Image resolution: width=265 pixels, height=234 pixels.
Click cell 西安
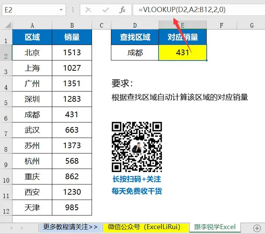[x=32, y=192]
